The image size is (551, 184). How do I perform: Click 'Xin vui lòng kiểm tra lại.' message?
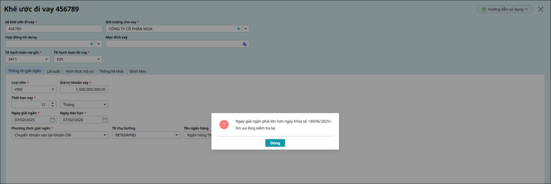[x=256, y=128]
